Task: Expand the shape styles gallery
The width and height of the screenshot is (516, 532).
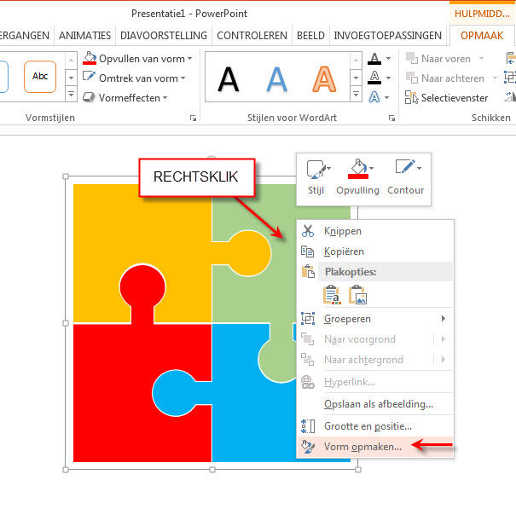Action: point(71,95)
